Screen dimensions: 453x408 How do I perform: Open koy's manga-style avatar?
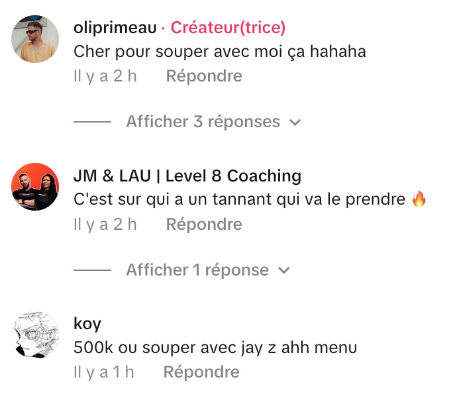click(x=35, y=335)
